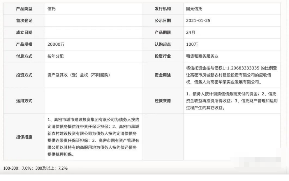The width and height of the screenshot is (289, 181).
Task: Select the 投资方式 label cell
Action: (x=24, y=75)
